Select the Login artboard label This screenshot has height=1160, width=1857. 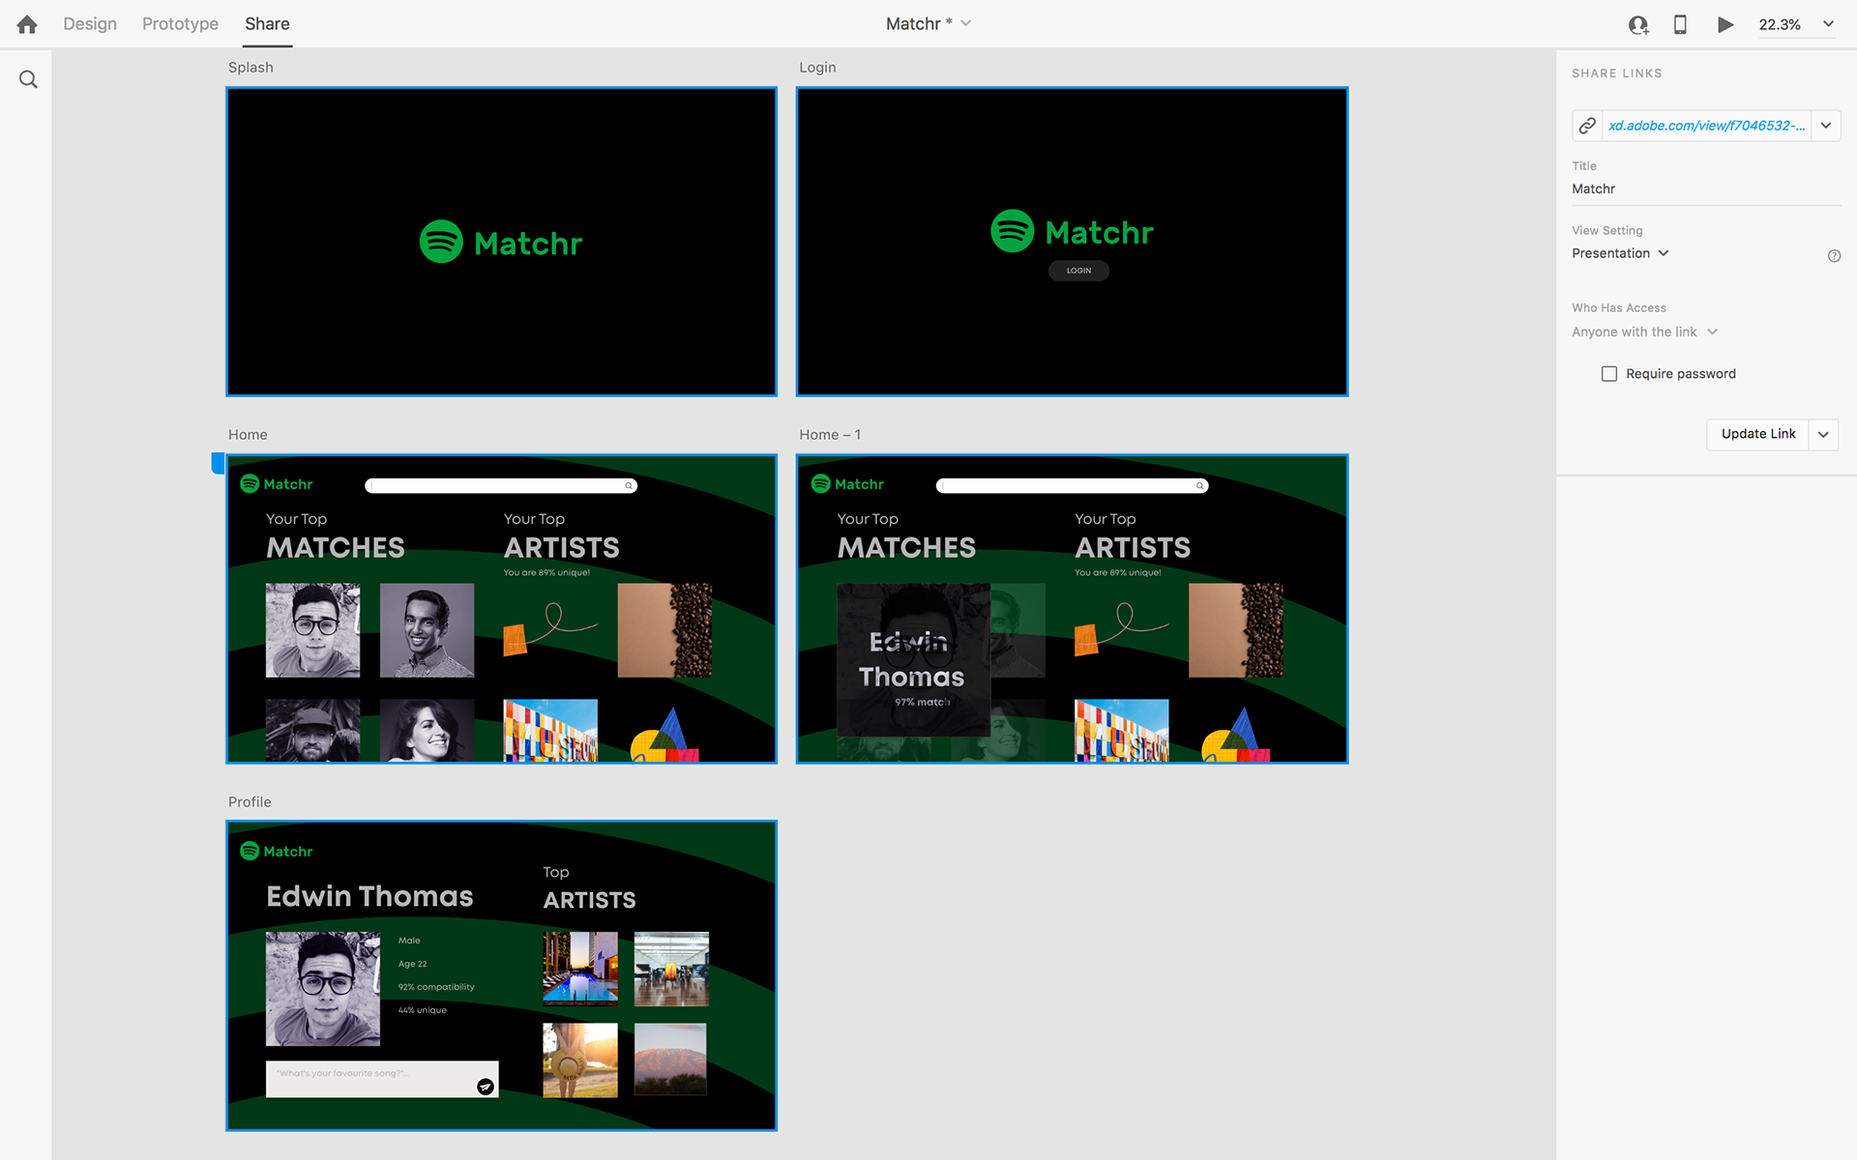817,68
